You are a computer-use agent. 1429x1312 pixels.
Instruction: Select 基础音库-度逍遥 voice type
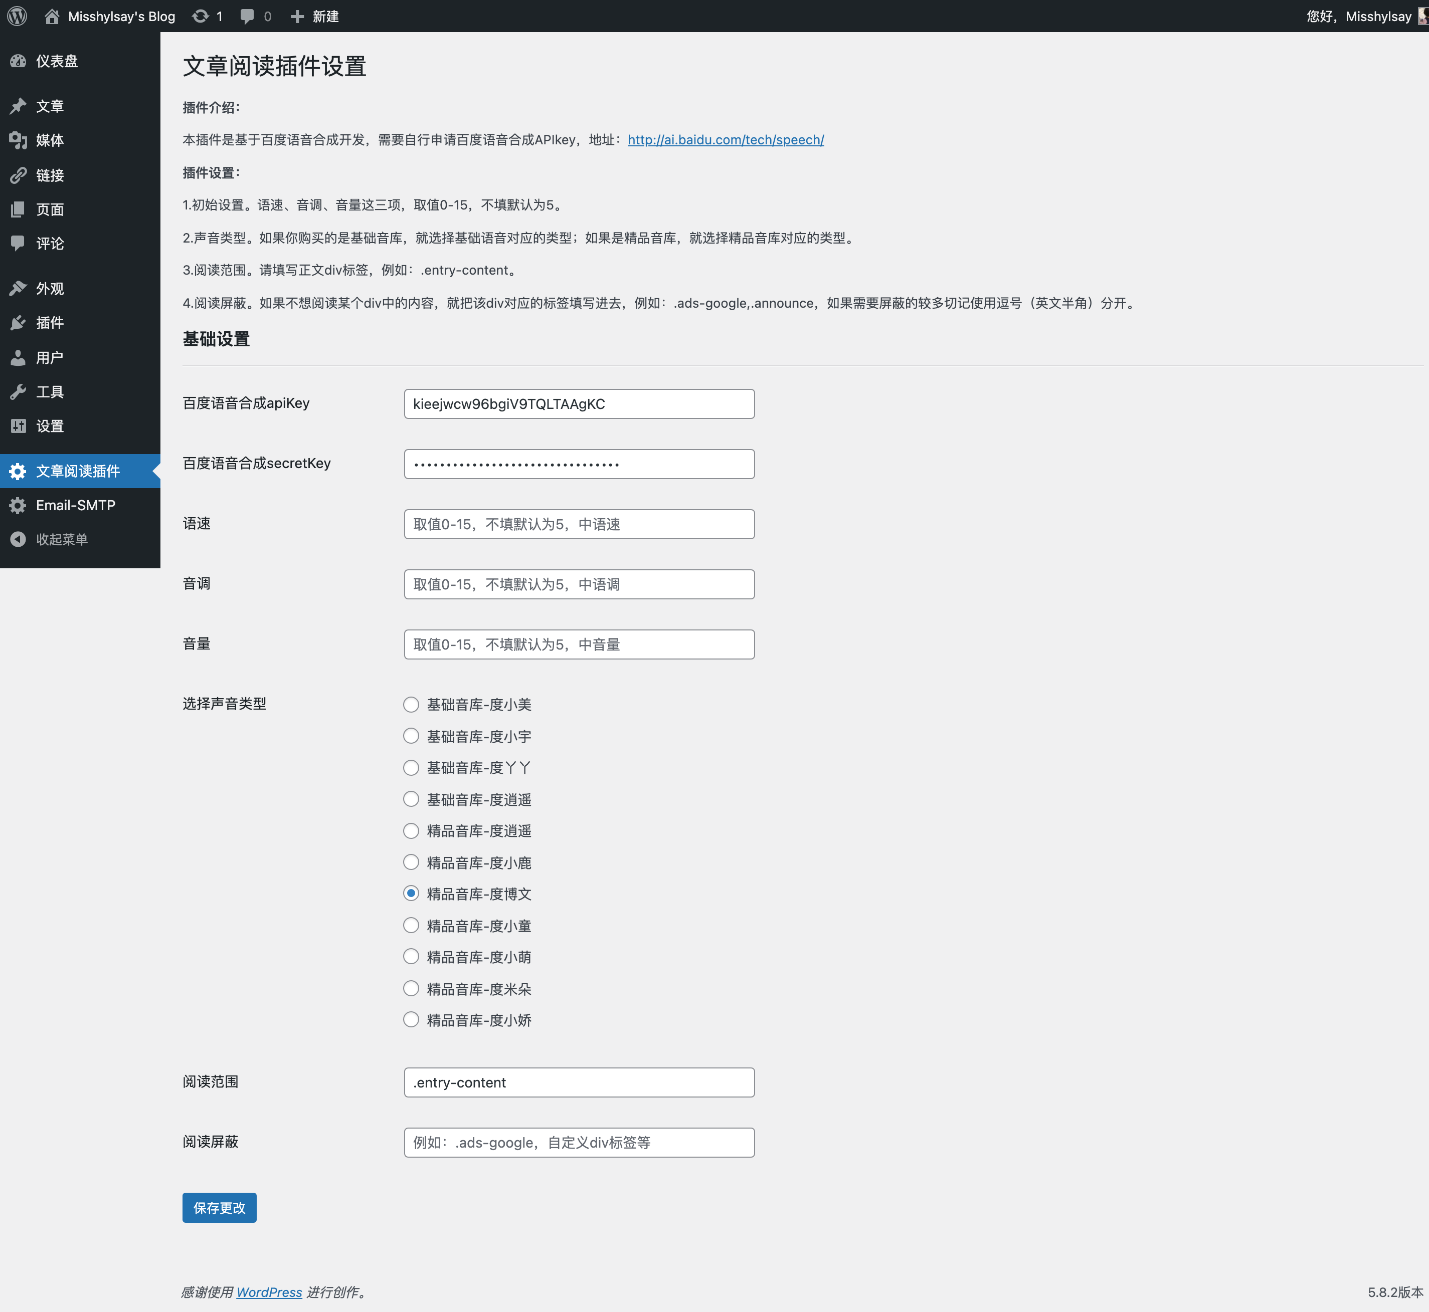[411, 799]
